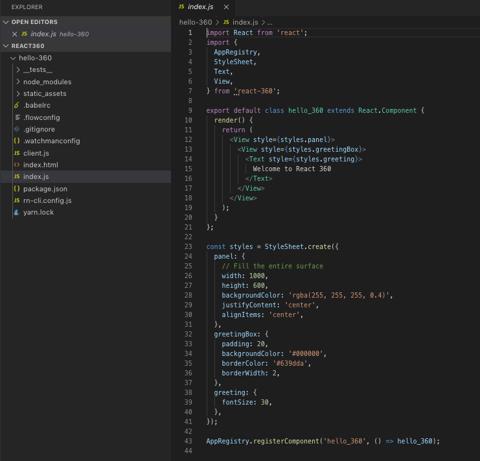Open index.html in the explorer
This screenshot has height=461, width=480.
(41, 165)
